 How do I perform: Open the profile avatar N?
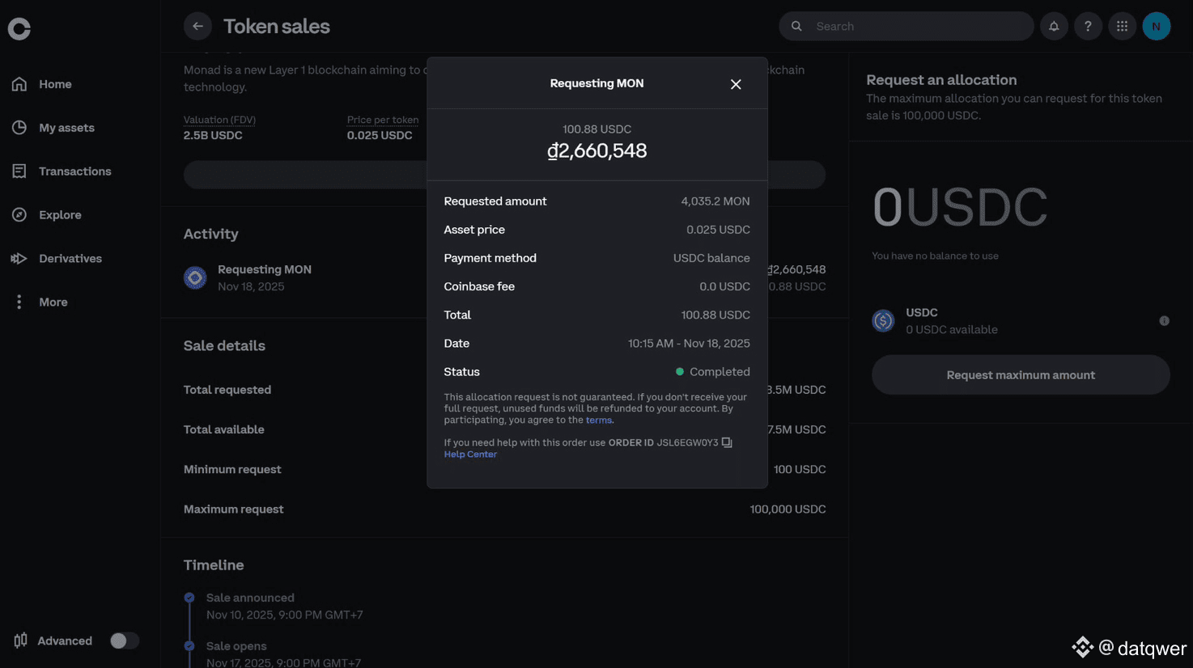tap(1156, 26)
